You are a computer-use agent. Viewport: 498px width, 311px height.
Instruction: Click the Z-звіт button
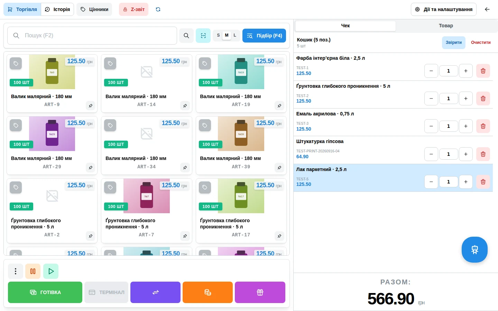(x=134, y=9)
